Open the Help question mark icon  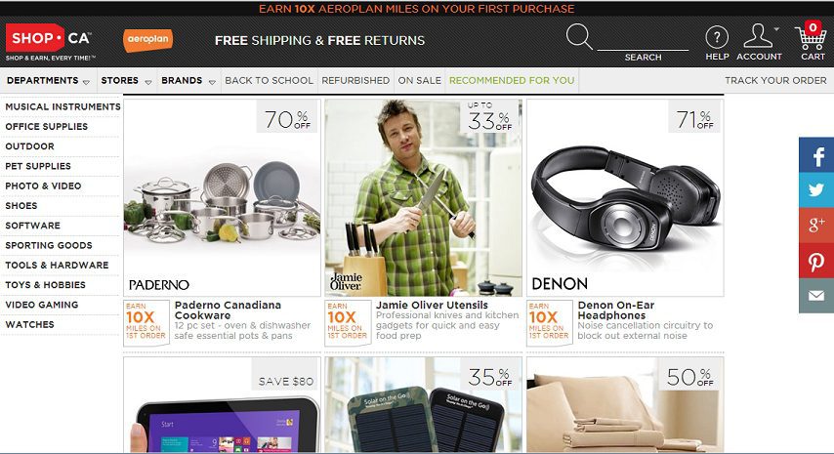(717, 37)
